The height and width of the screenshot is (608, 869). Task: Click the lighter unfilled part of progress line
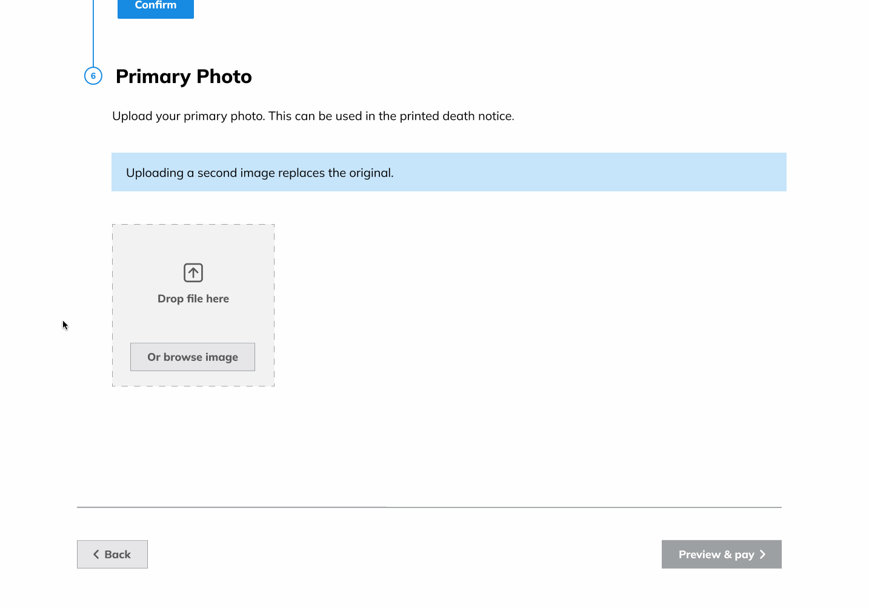click(582, 507)
